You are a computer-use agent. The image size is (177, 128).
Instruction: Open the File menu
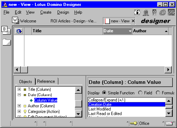click(x=6, y=12)
